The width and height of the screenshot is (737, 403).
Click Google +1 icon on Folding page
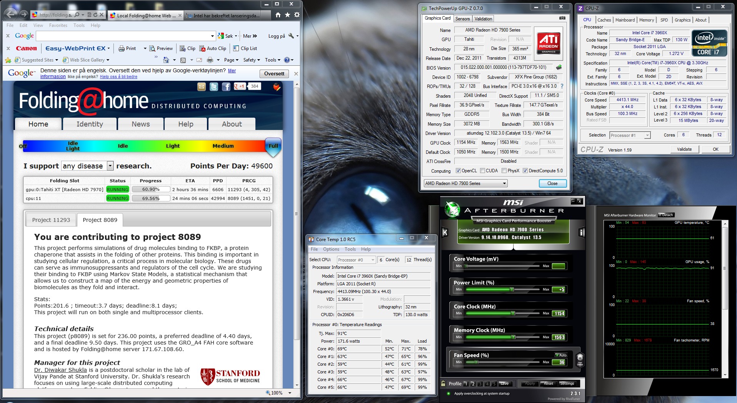point(240,87)
